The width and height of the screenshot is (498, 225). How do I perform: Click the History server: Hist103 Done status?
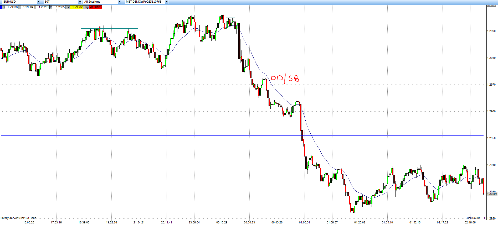click(x=18, y=218)
